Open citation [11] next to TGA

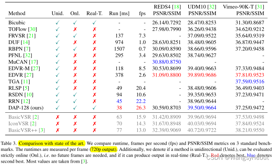coord(26,82)
